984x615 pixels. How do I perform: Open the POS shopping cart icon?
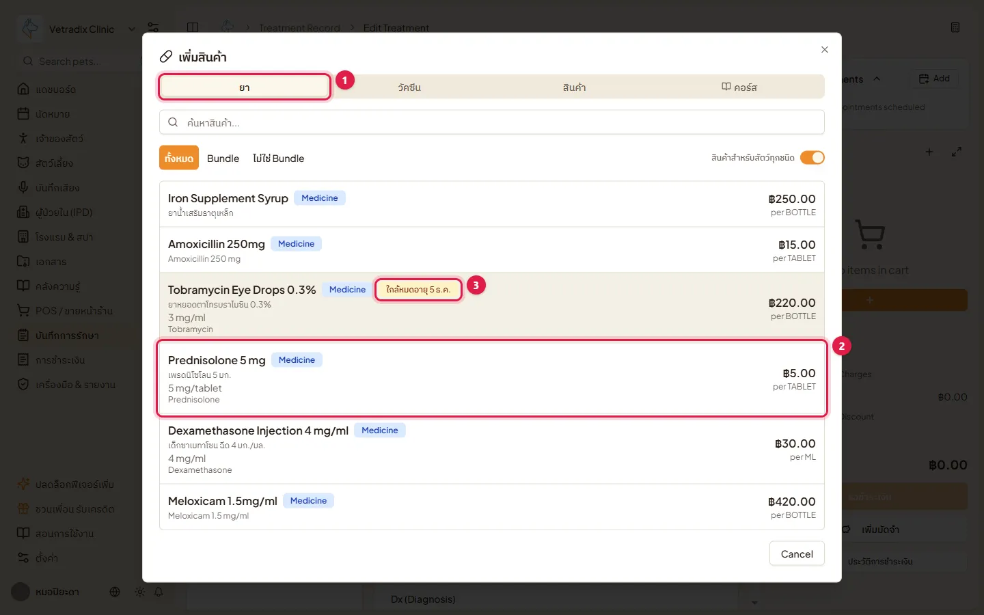click(23, 310)
